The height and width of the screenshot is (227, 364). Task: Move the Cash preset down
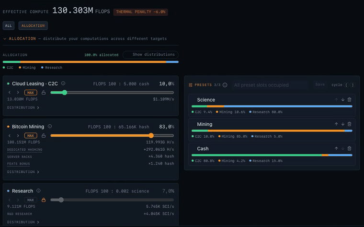click(343, 148)
